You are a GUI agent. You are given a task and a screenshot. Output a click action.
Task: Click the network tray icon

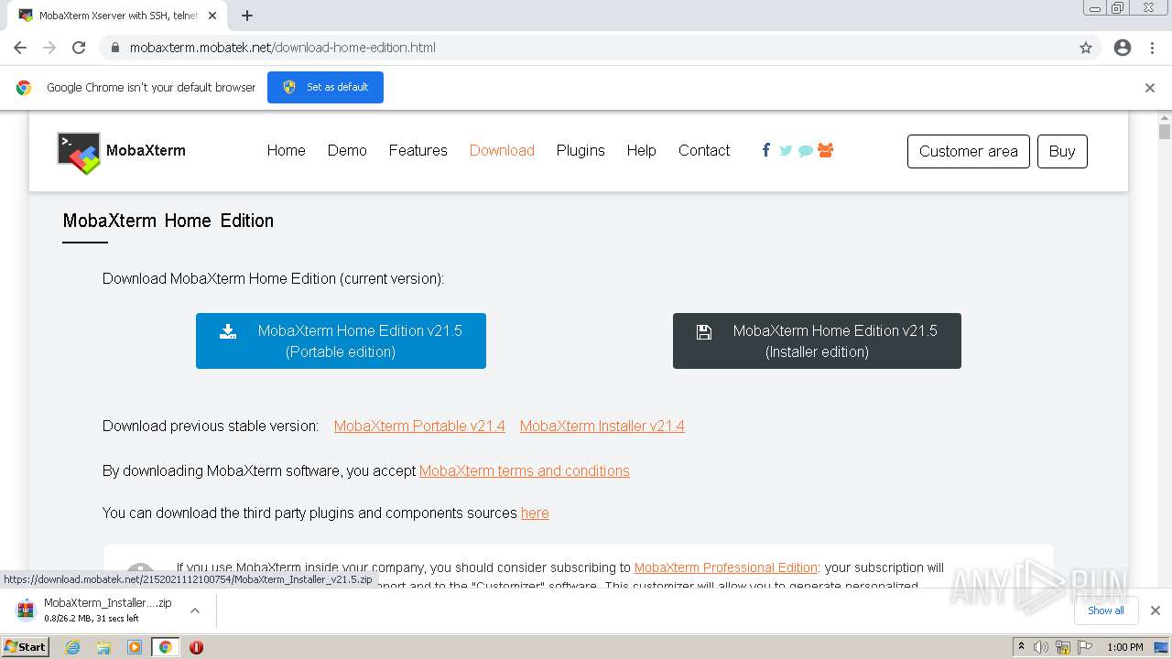pyautogui.click(x=1062, y=647)
